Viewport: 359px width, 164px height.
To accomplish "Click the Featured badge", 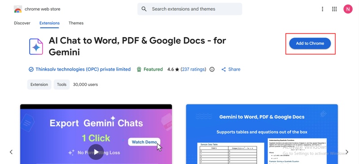I will tap(150, 69).
